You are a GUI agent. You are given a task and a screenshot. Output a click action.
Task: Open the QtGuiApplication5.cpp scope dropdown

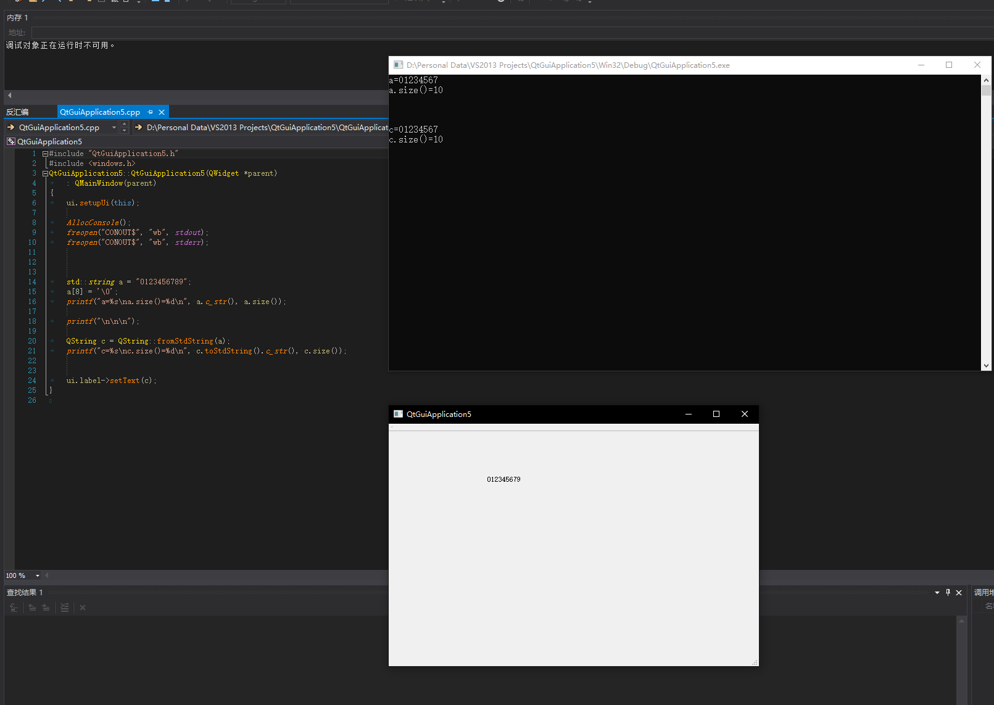point(114,128)
